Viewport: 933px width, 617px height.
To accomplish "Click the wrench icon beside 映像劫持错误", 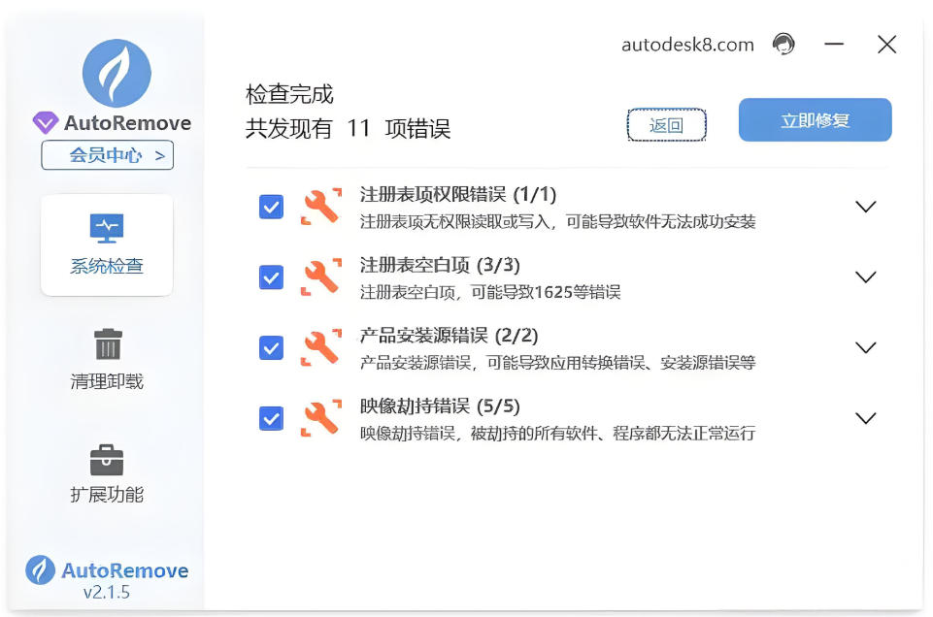I will tap(320, 419).
